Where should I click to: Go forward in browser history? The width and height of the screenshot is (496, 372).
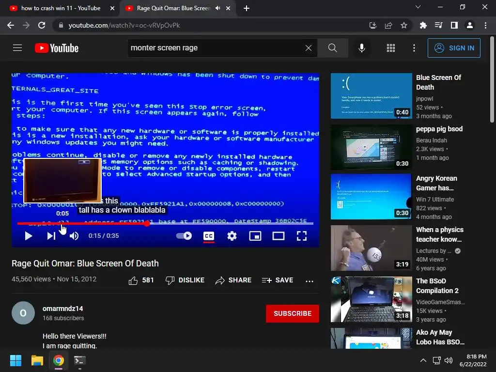(26, 25)
